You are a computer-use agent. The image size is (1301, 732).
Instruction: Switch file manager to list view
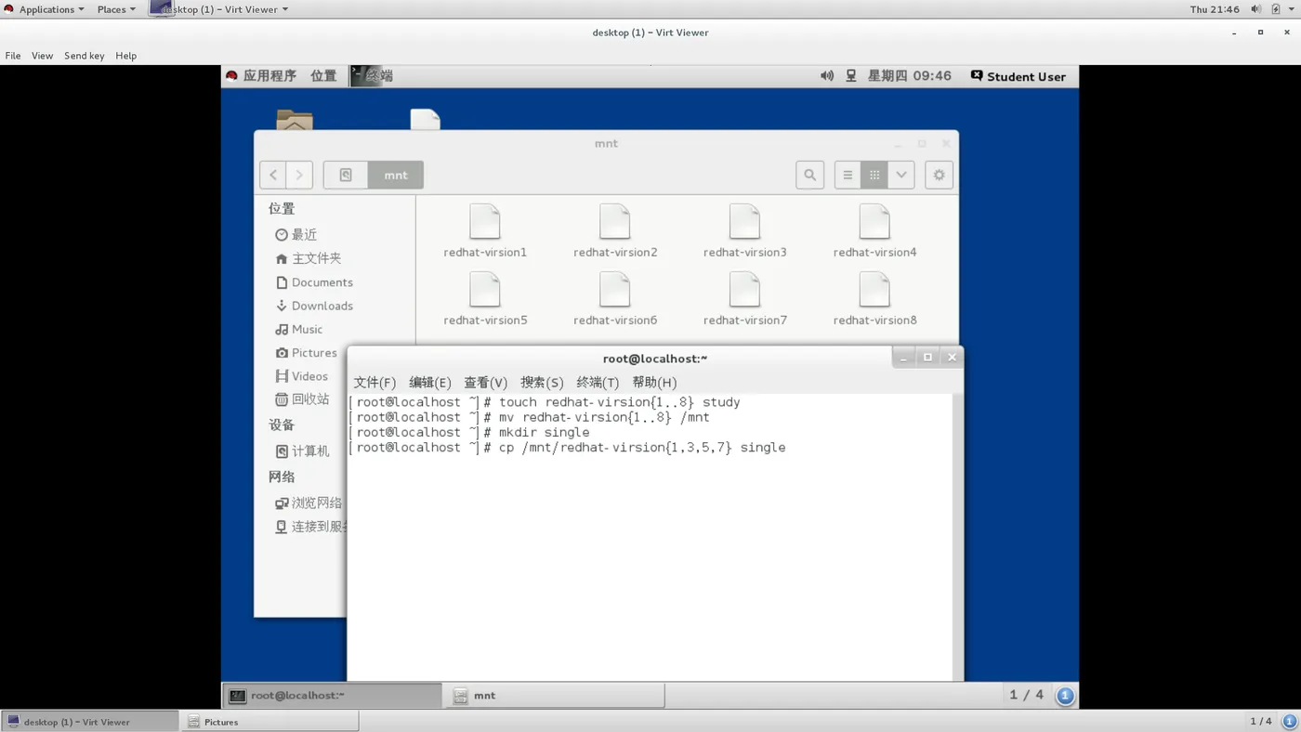click(x=848, y=175)
